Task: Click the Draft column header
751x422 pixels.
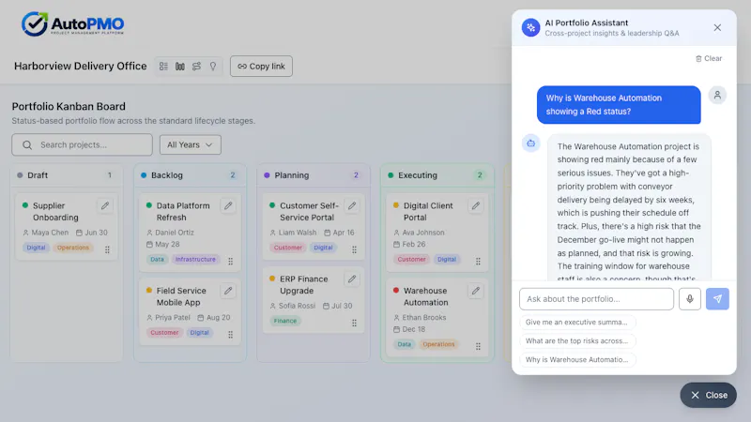Action: [x=66, y=175]
